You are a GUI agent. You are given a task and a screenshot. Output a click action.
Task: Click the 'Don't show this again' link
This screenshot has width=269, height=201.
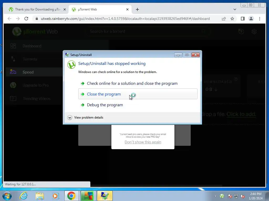143,142
